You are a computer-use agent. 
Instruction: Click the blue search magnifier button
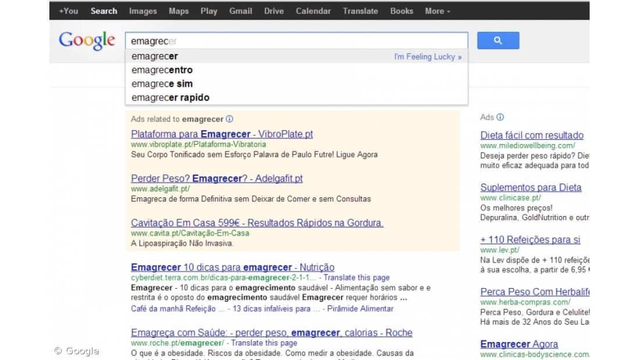pos(497,40)
